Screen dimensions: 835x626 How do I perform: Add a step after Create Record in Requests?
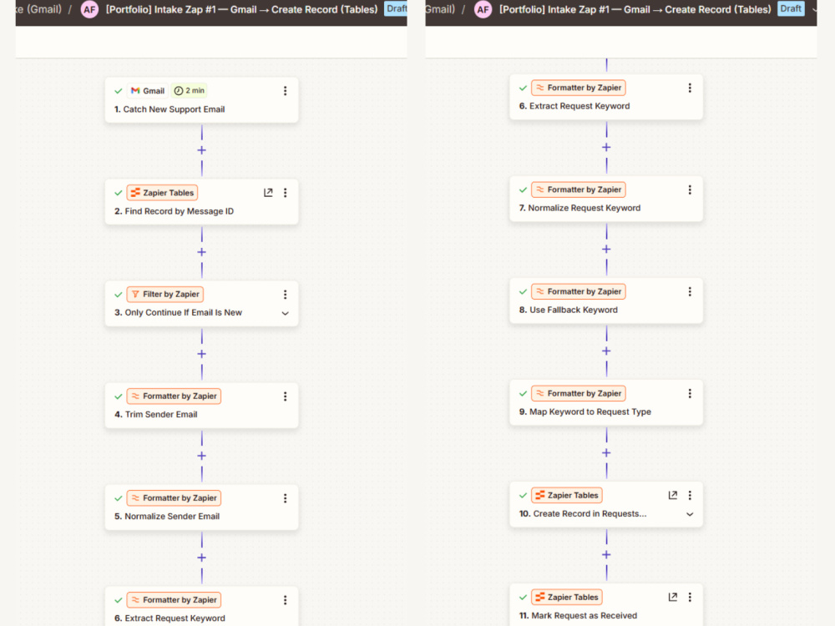click(x=606, y=555)
